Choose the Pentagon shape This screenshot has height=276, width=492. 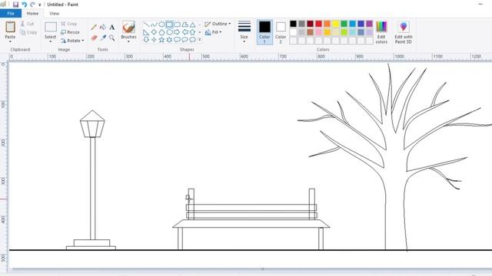[161, 32]
